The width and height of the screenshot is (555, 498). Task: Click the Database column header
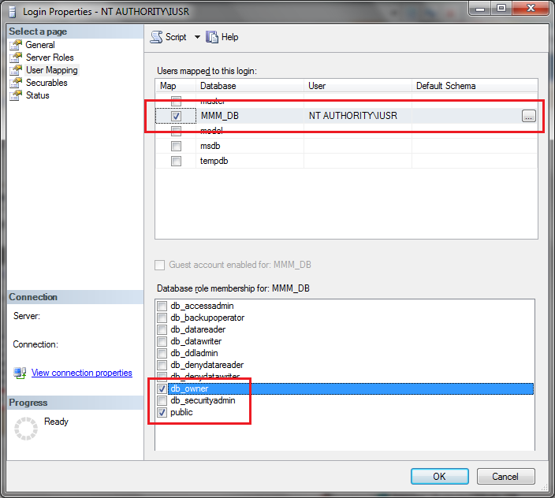click(250, 86)
